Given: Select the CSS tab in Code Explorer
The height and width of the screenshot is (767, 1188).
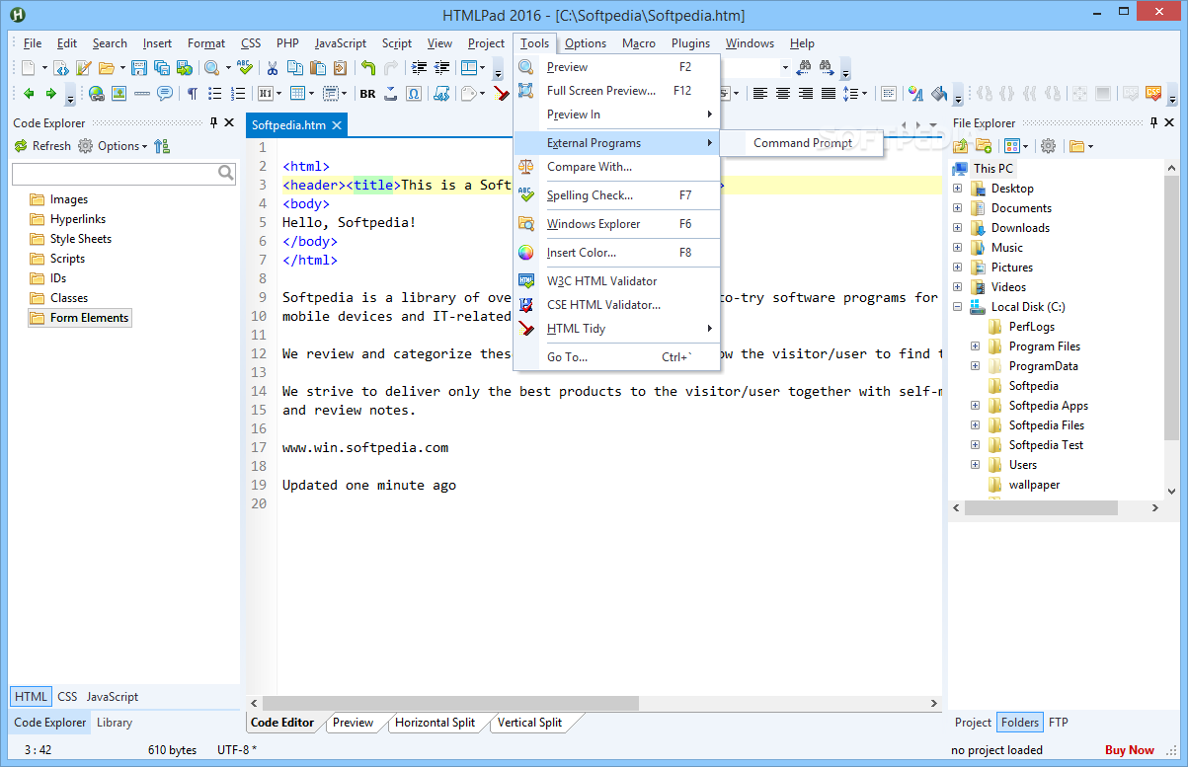Looking at the screenshot, I should click(67, 697).
